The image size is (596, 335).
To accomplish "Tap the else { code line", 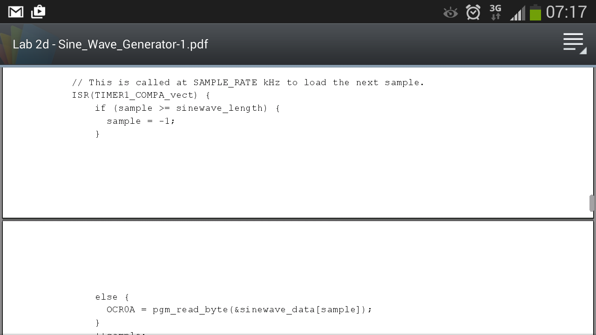I will pos(112,297).
